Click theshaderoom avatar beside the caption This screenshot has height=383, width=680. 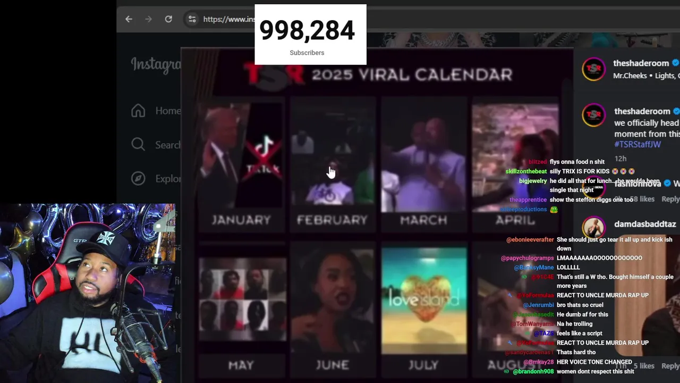(593, 115)
